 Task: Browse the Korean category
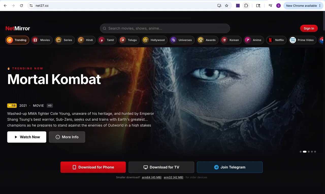pos(231,40)
